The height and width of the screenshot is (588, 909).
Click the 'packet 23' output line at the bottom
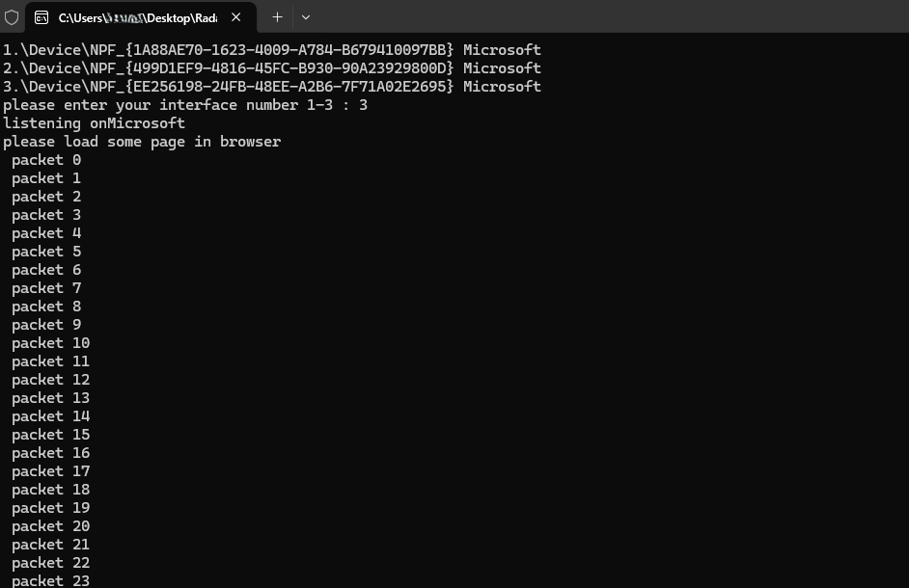click(51, 580)
